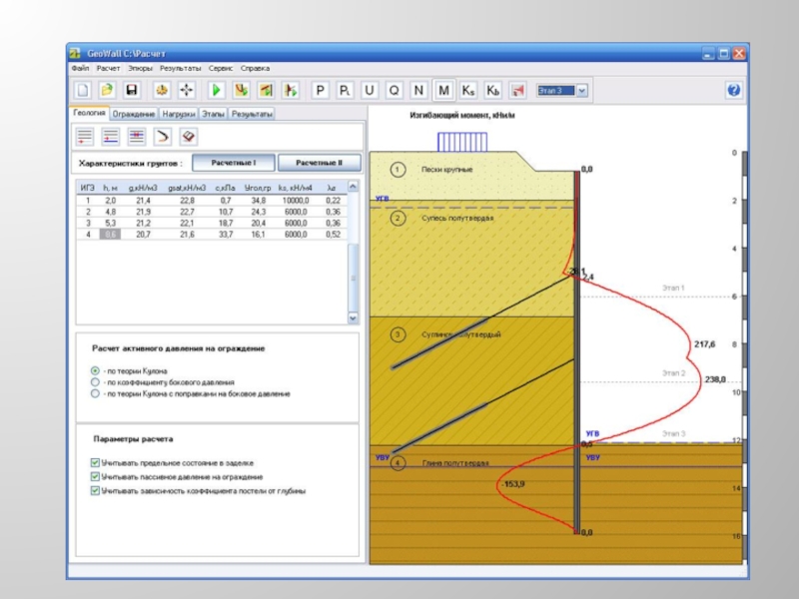This screenshot has width=799, height=599.
Task: Switch to the Нагрузки tab
Action: pyautogui.click(x=178, y=115)
